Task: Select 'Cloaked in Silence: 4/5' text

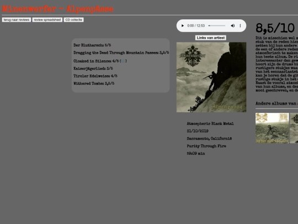Action: pos(96,61)
